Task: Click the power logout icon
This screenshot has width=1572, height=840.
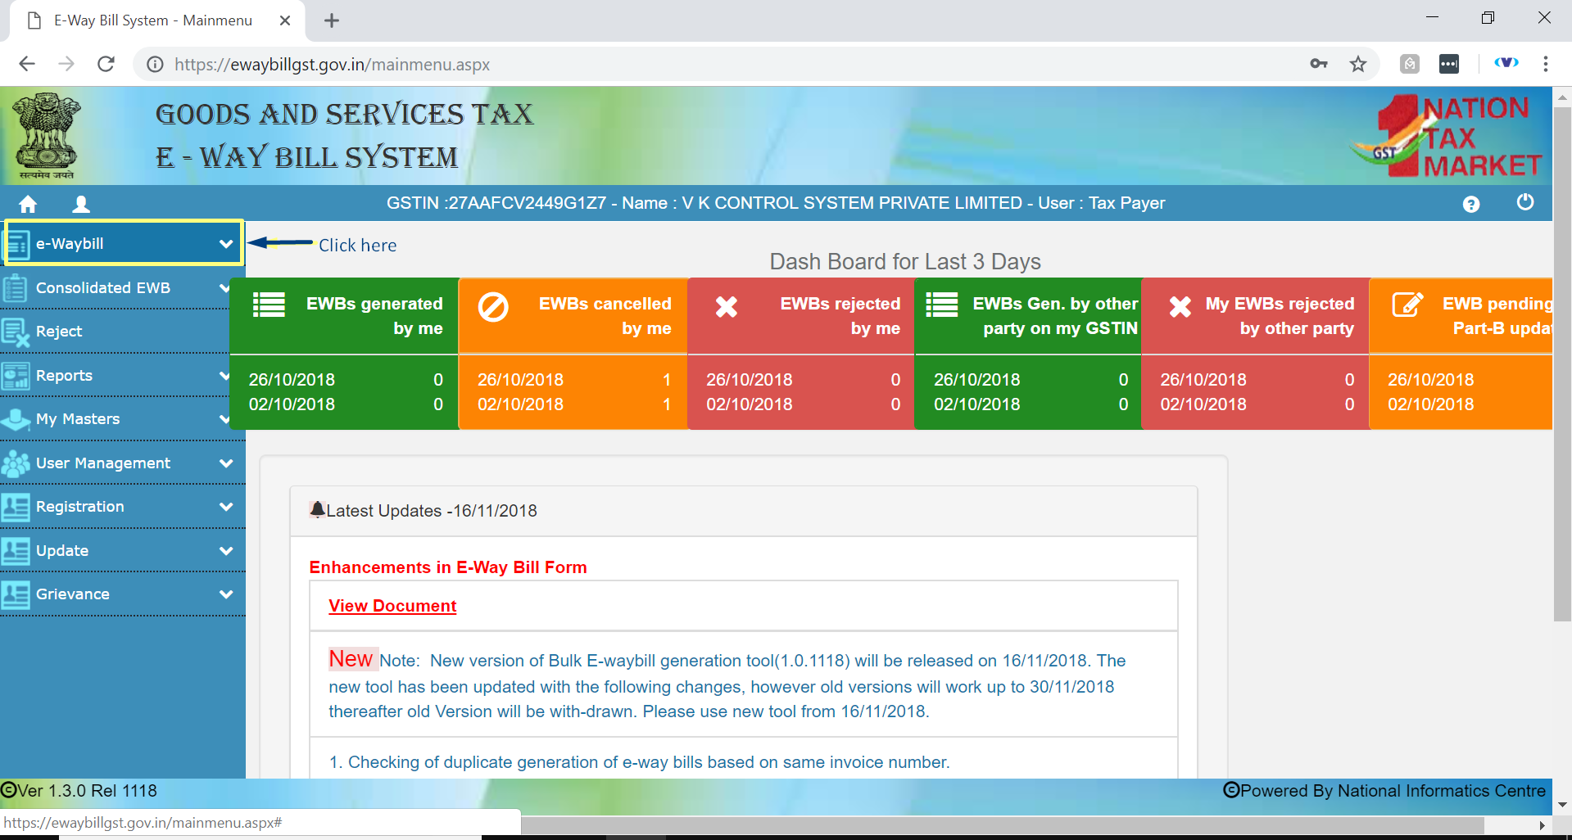Action: [x=1524, y=202]
